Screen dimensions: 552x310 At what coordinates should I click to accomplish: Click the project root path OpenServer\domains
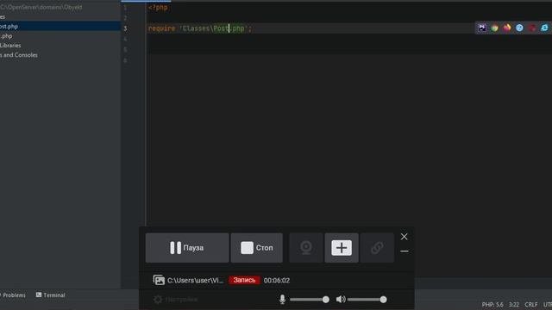tap(42, 7)
